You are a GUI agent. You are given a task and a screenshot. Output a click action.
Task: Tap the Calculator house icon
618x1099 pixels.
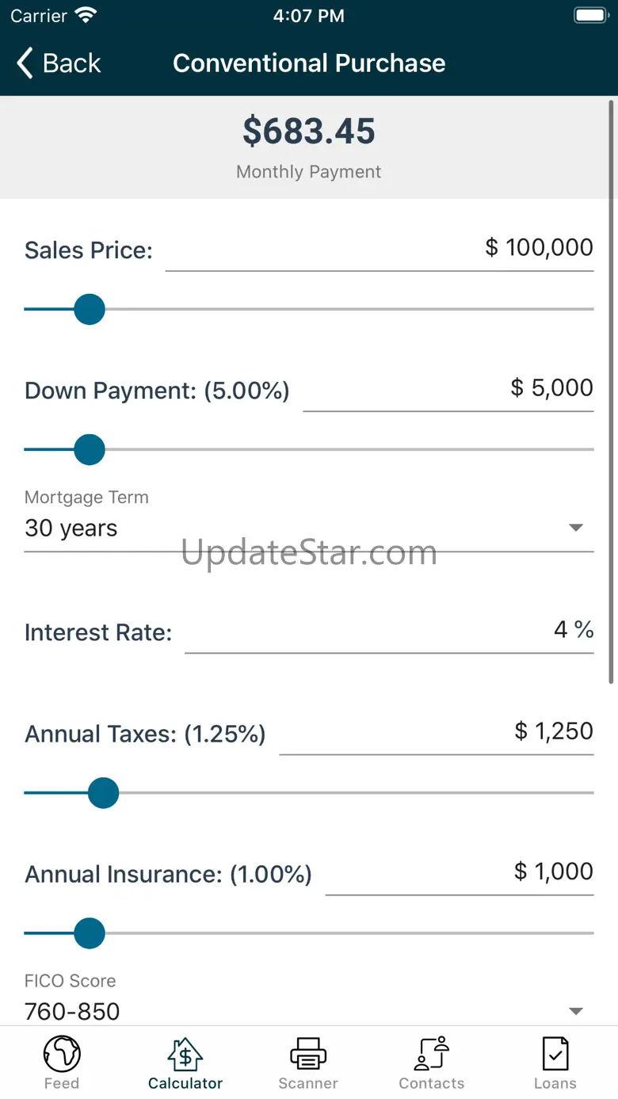point(185,1054)
